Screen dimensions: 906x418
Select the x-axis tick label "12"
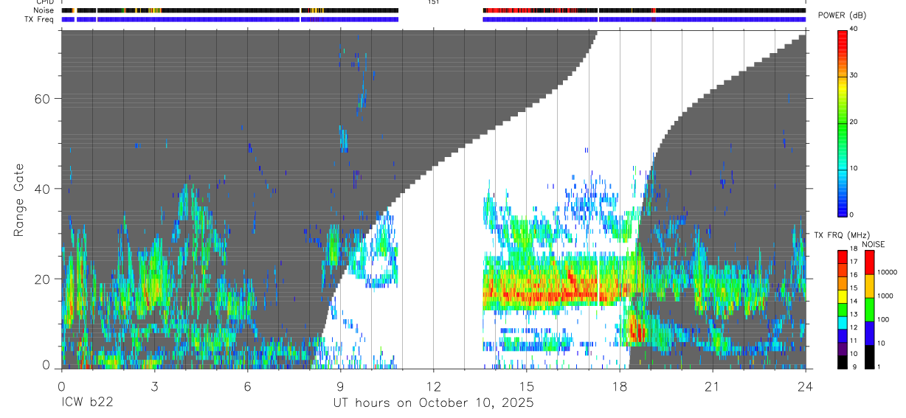click(x=433, y=387)
